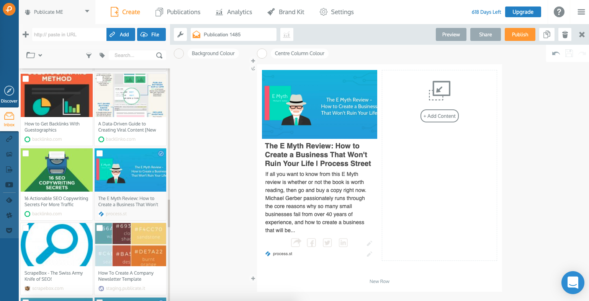Open the Publicate ME account dropdown
Viewport: 589px width, 301px height.
click(x=57, y=12)
